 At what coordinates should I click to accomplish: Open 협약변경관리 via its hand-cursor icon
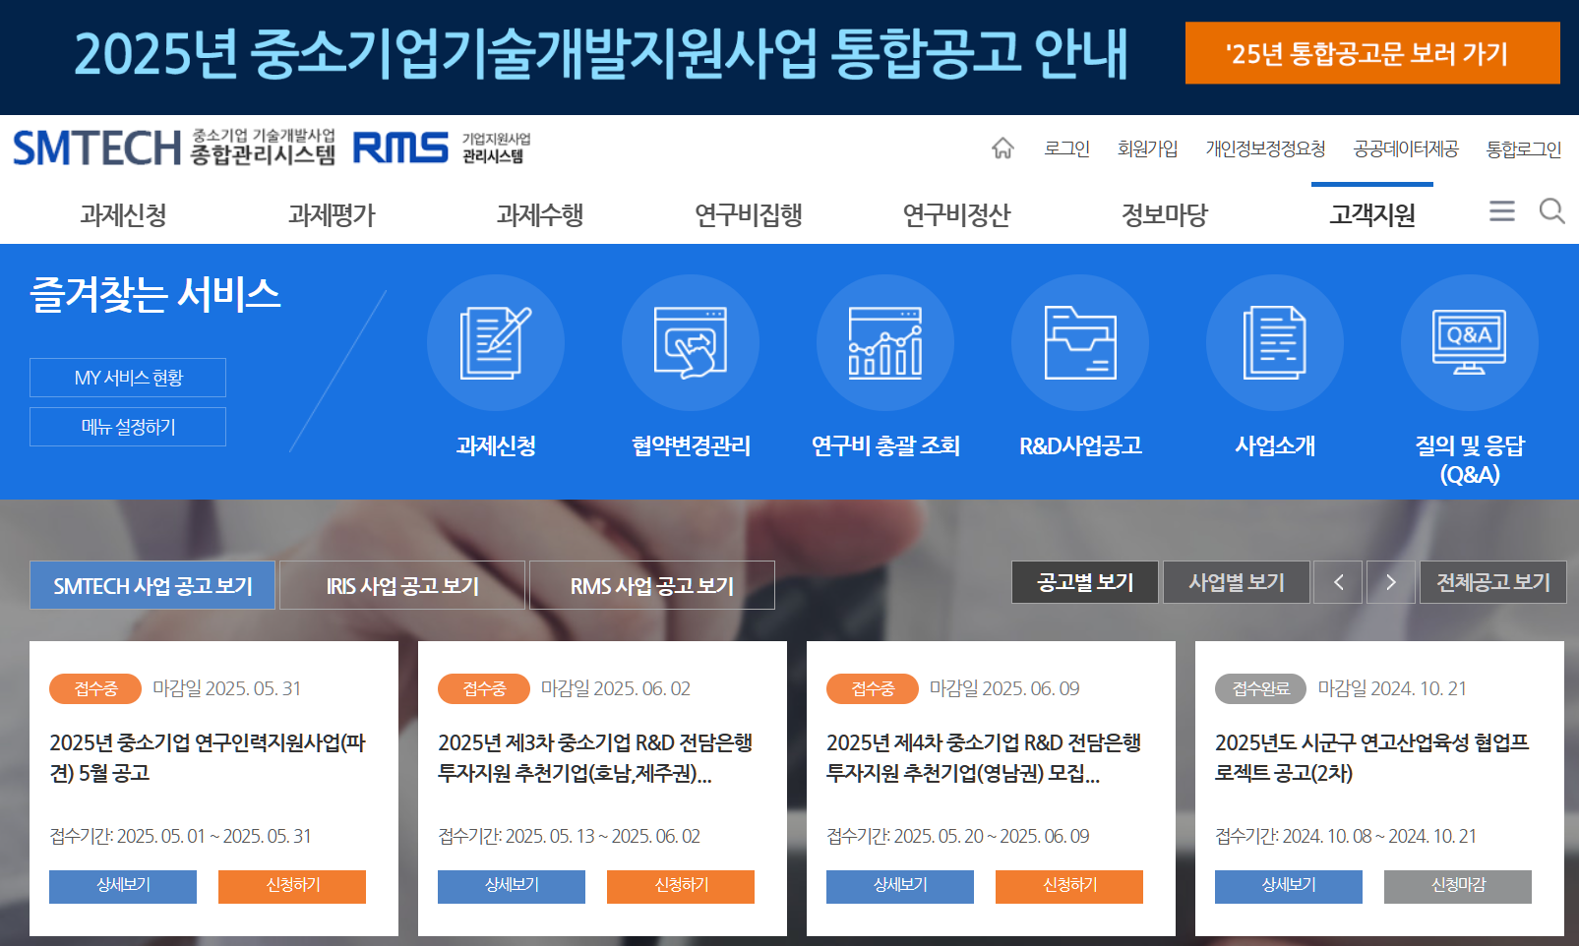coord(690,342)
